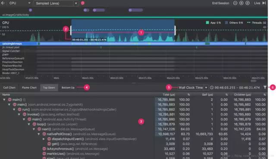Click the Live button
The height and width of the screenshot is (159, 276).
click(x=257, y=3)
